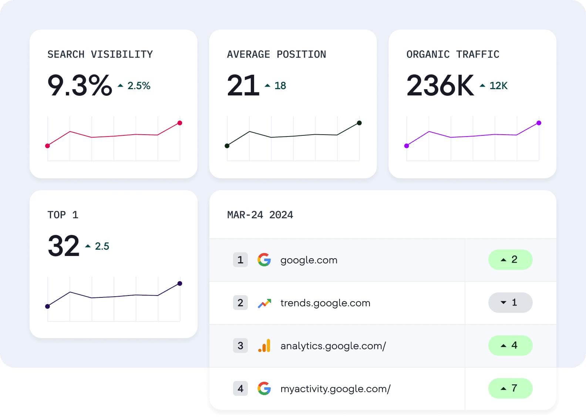Click the green up 2 change badge
Viewport: 586px width, 418px height.
coord(510,260)
